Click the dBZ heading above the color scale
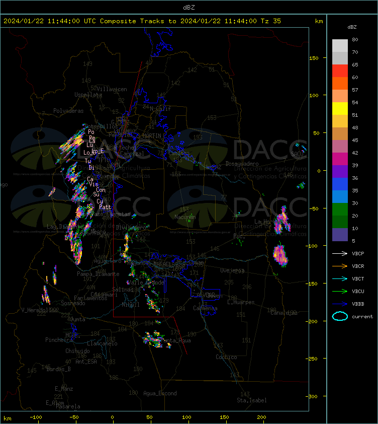 tap(352, 27)
